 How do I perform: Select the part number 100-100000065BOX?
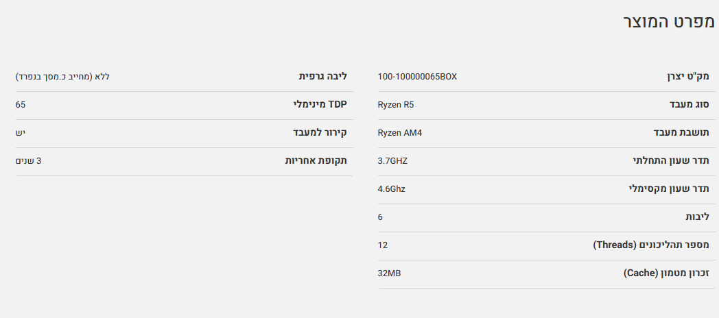417,77
